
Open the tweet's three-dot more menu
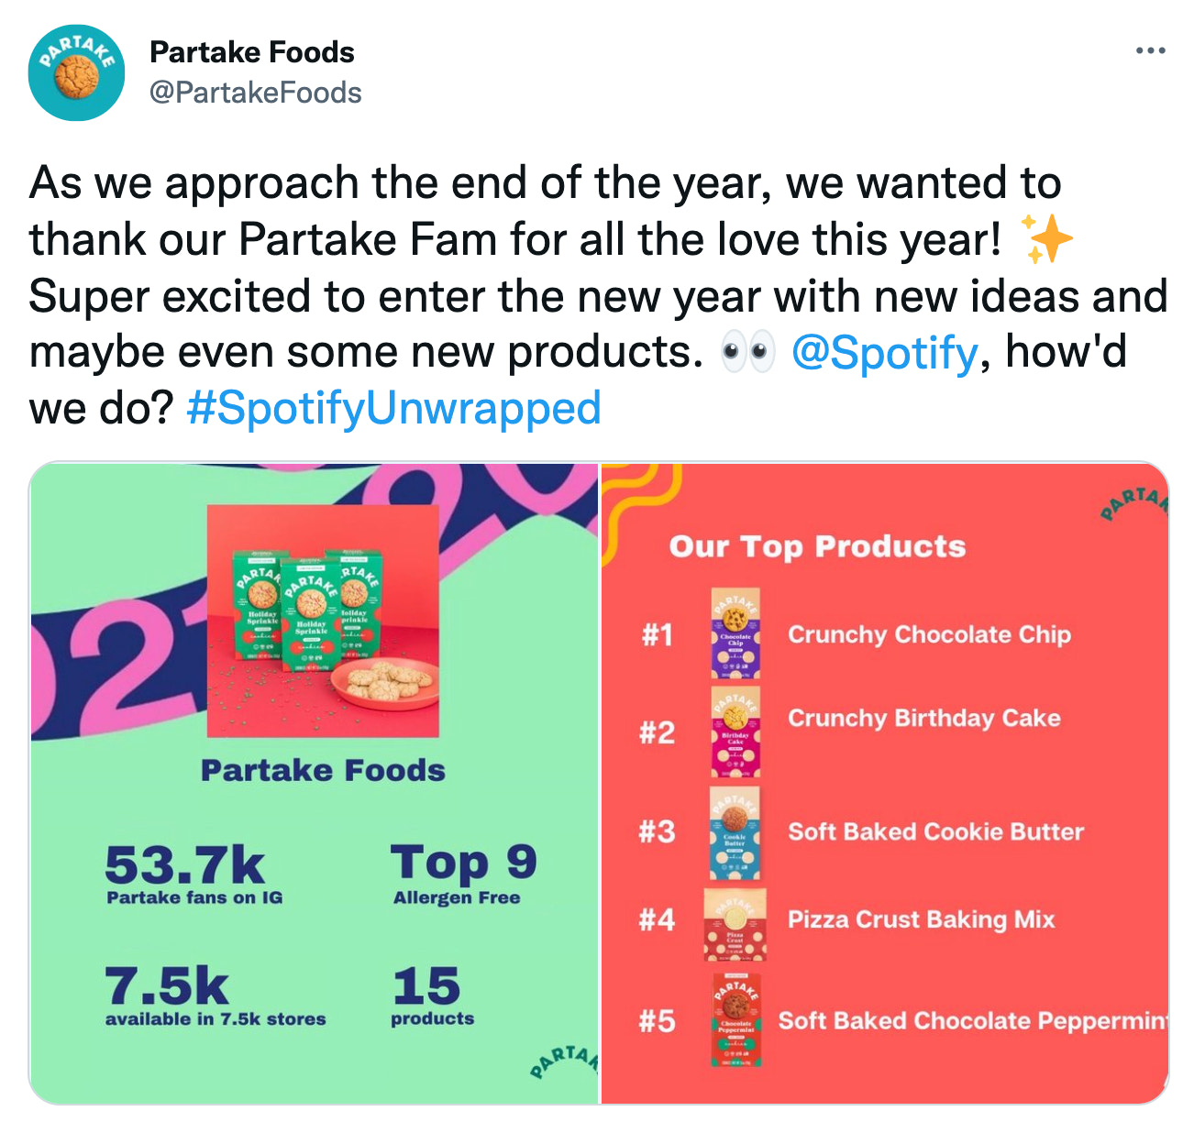click(1150, 50)
